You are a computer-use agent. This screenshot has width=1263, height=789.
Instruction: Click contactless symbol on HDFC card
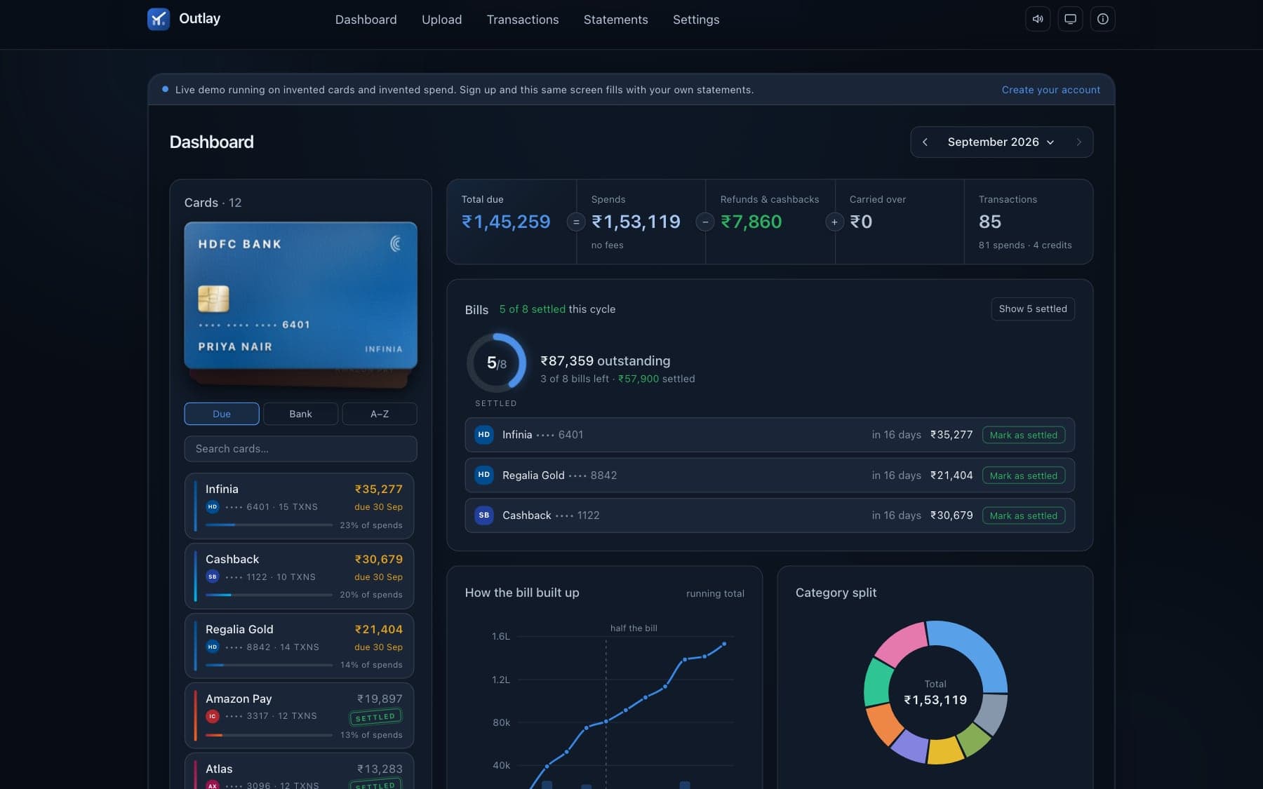(x=396, y=243)
